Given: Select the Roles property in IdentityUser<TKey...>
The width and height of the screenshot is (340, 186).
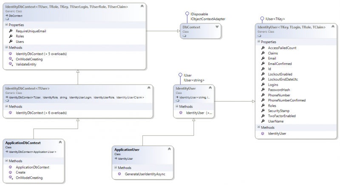Looking at the screenshot, I should point(272,106).
